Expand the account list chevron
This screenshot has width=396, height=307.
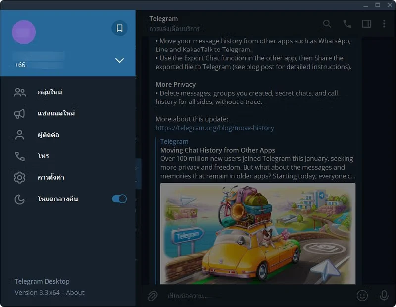click(119, 60)
